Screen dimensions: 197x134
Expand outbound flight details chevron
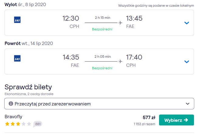187,23
